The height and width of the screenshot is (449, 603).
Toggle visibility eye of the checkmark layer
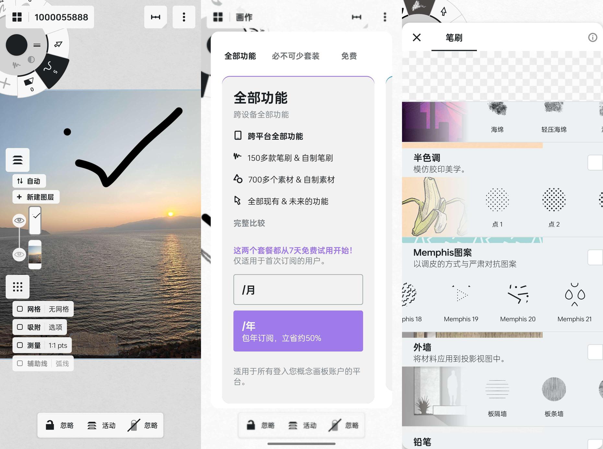19,221
